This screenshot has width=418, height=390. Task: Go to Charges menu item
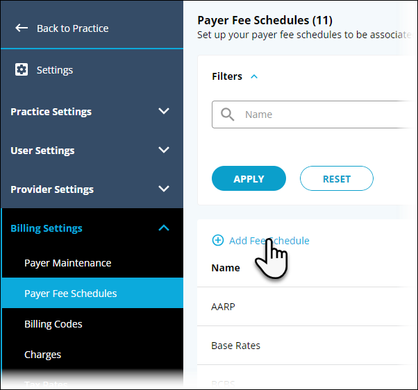(42, 355)
